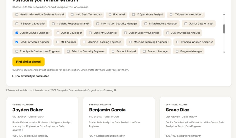Select Principal Security Engineer checkbox

pos(68,51)
